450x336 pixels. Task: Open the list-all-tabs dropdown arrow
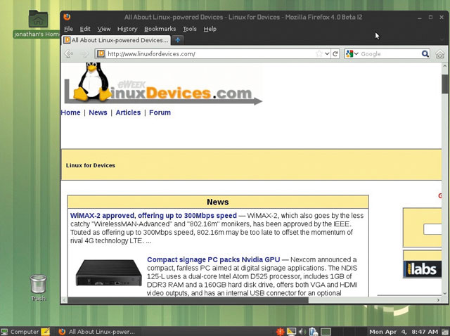point(442,39)
